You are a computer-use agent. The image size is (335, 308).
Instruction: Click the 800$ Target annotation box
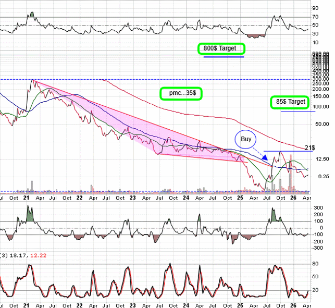(x=221, y=48)
